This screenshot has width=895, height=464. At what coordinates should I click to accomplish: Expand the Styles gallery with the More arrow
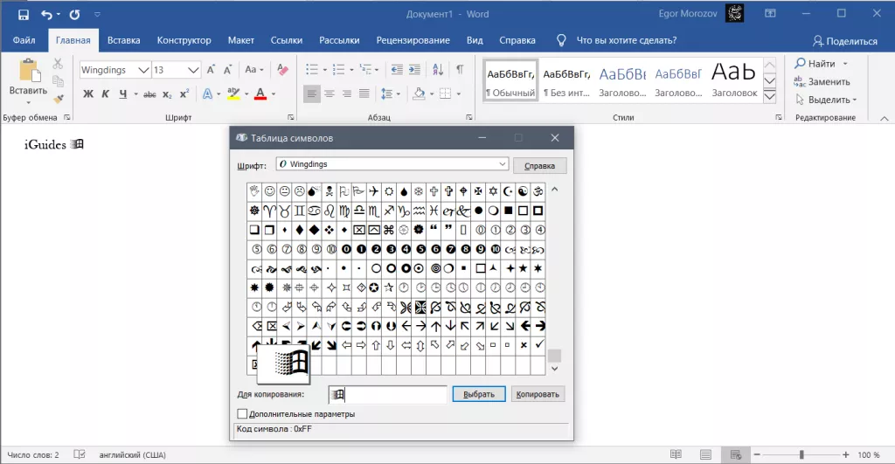tap(770, 96)
